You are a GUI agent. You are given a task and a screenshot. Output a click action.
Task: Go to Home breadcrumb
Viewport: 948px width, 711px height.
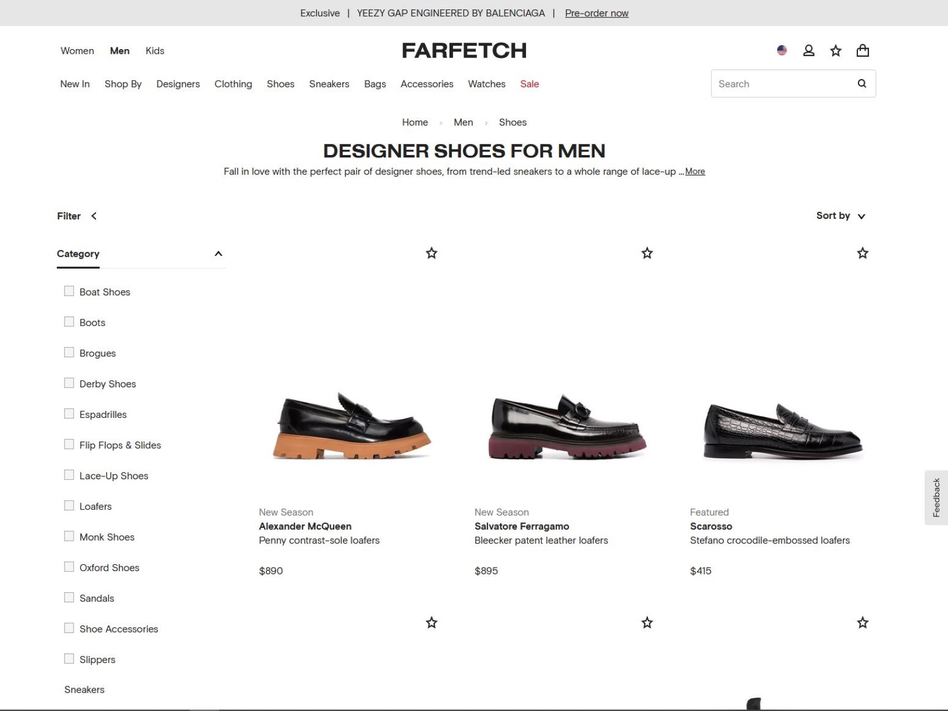point(415,122)
